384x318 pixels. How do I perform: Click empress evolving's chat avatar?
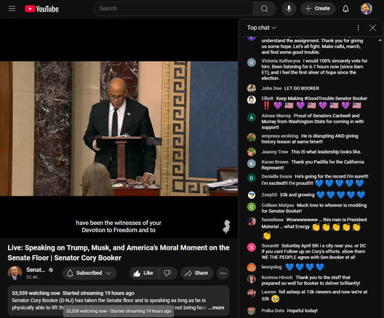[252, 138]
